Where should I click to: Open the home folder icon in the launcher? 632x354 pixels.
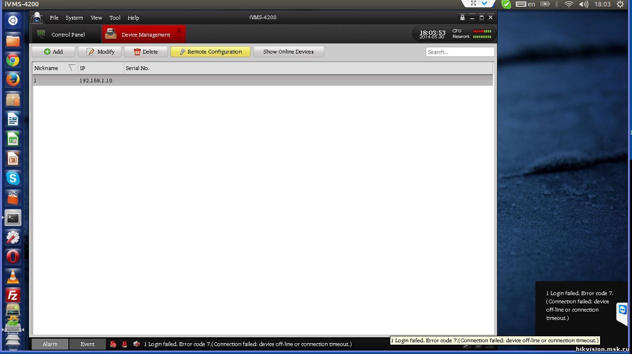tap(13, 99)
